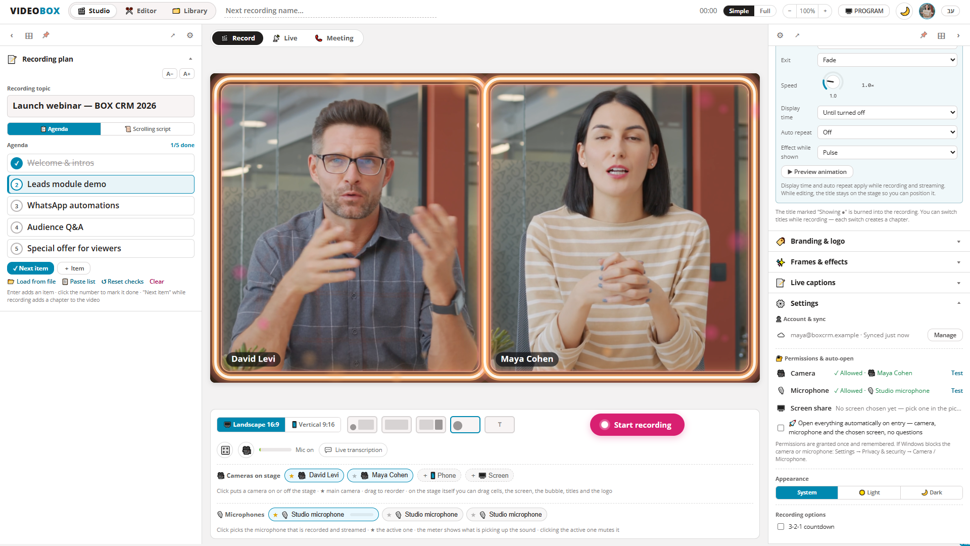Click right panel layout grid icon

point(941,35)
